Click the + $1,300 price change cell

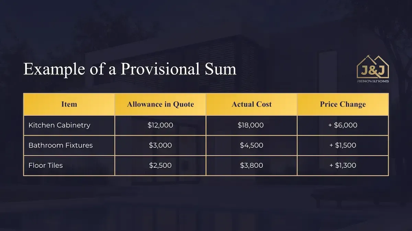point(343,165)
